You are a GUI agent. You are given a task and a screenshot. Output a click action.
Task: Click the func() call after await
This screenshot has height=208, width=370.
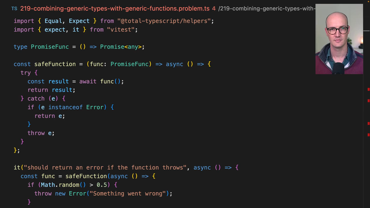click(x=112, y=81)
